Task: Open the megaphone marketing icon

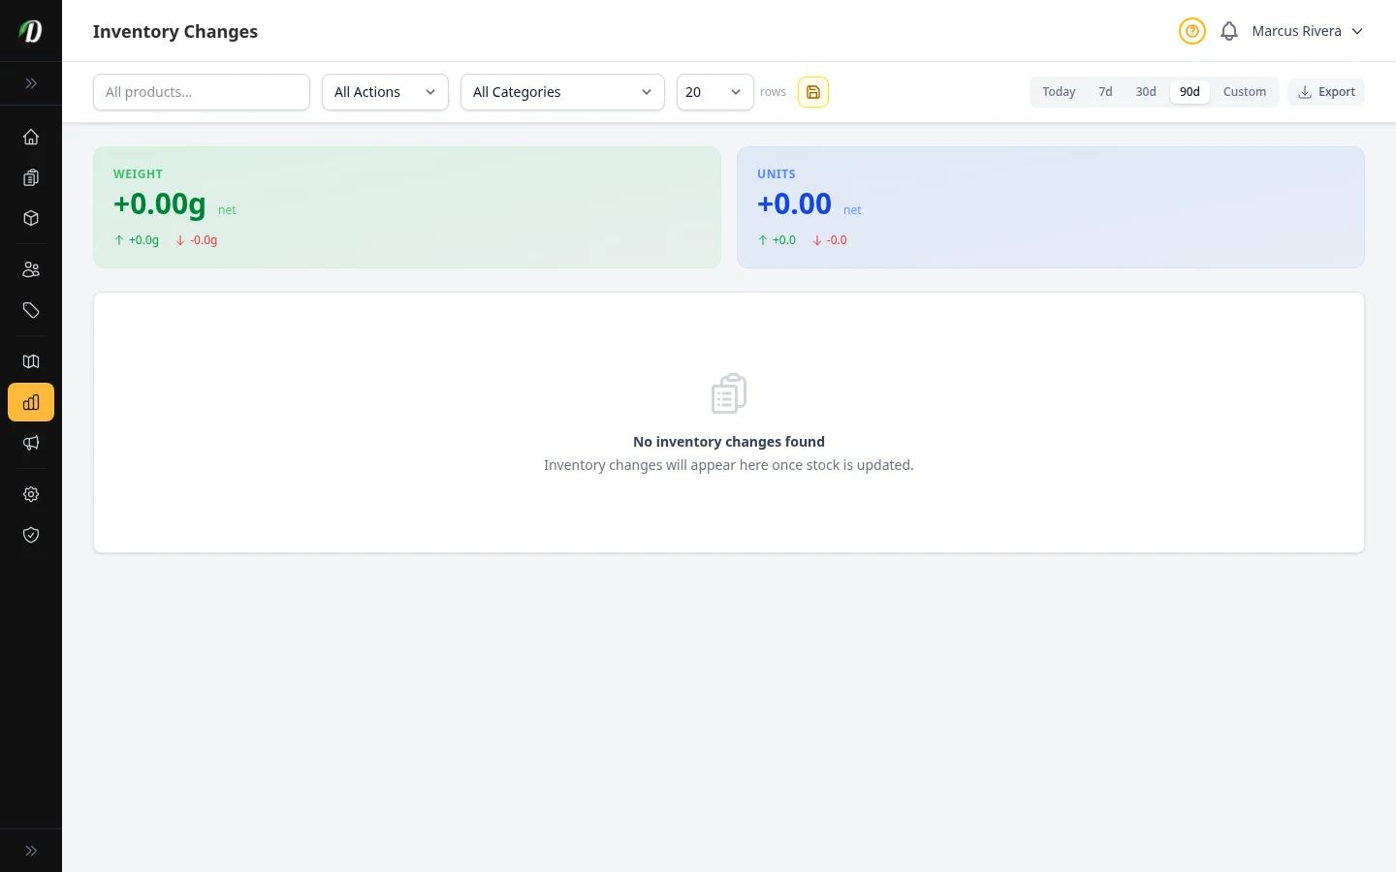Action: pos(31,443)
